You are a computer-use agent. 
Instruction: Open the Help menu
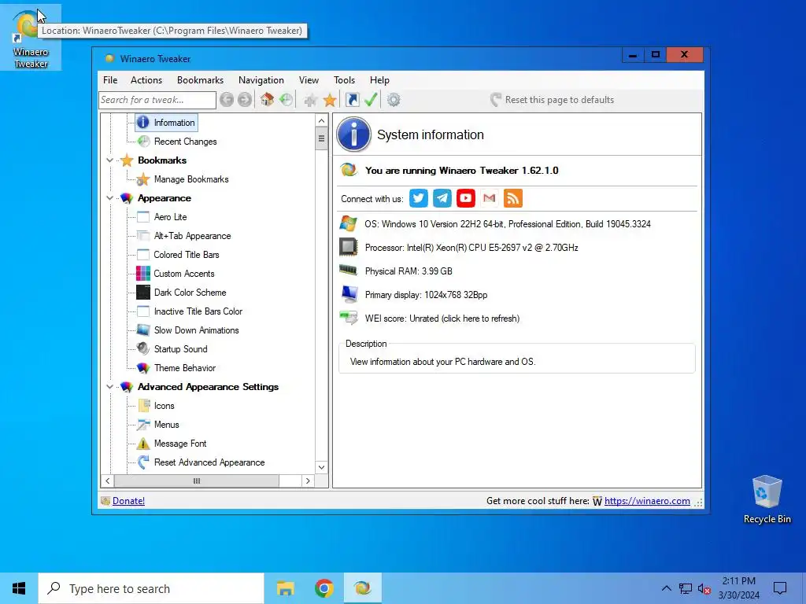(379, 80)
